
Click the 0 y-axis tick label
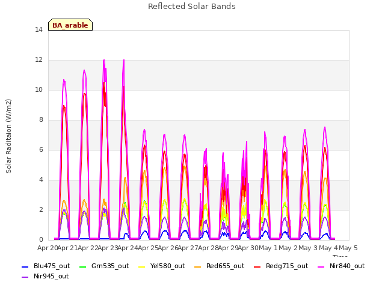(41, 240)
